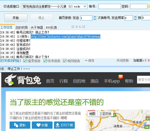Viewport: 150px width, 131px height.
Task: Click the 怀来县 map label
Action: pos(137,122)
